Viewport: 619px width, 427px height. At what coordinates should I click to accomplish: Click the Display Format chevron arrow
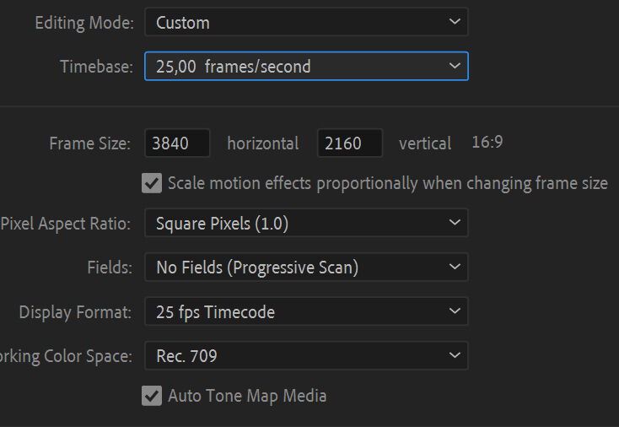455,311
